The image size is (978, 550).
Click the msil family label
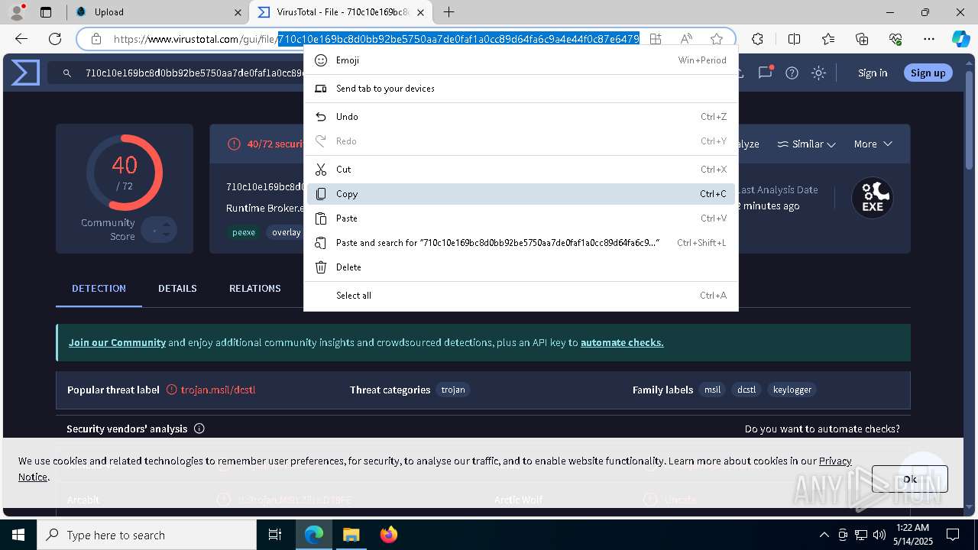click(x=712, y=390)
